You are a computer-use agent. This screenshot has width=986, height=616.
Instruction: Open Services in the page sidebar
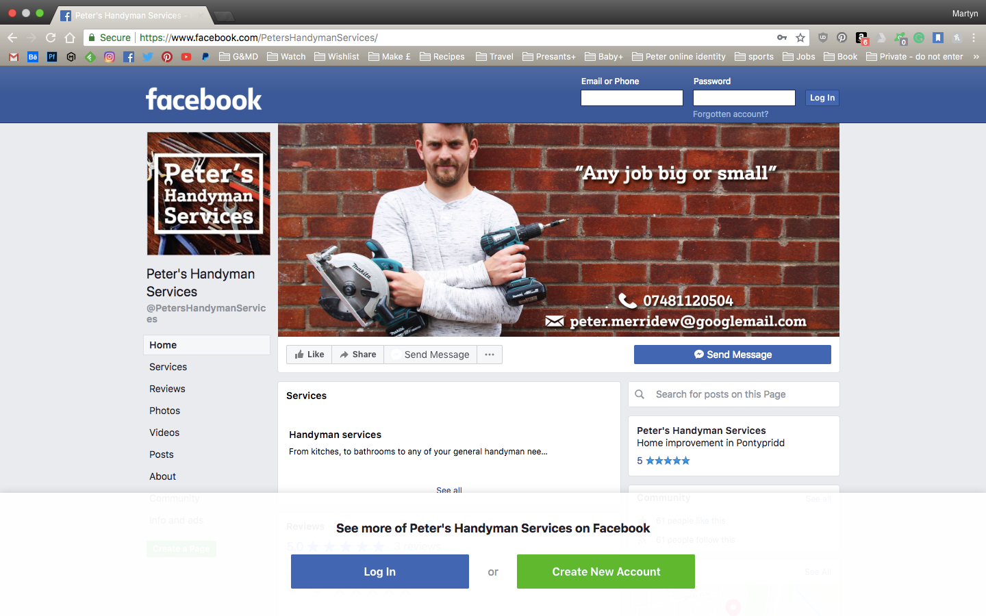click(x=168, y=367)
